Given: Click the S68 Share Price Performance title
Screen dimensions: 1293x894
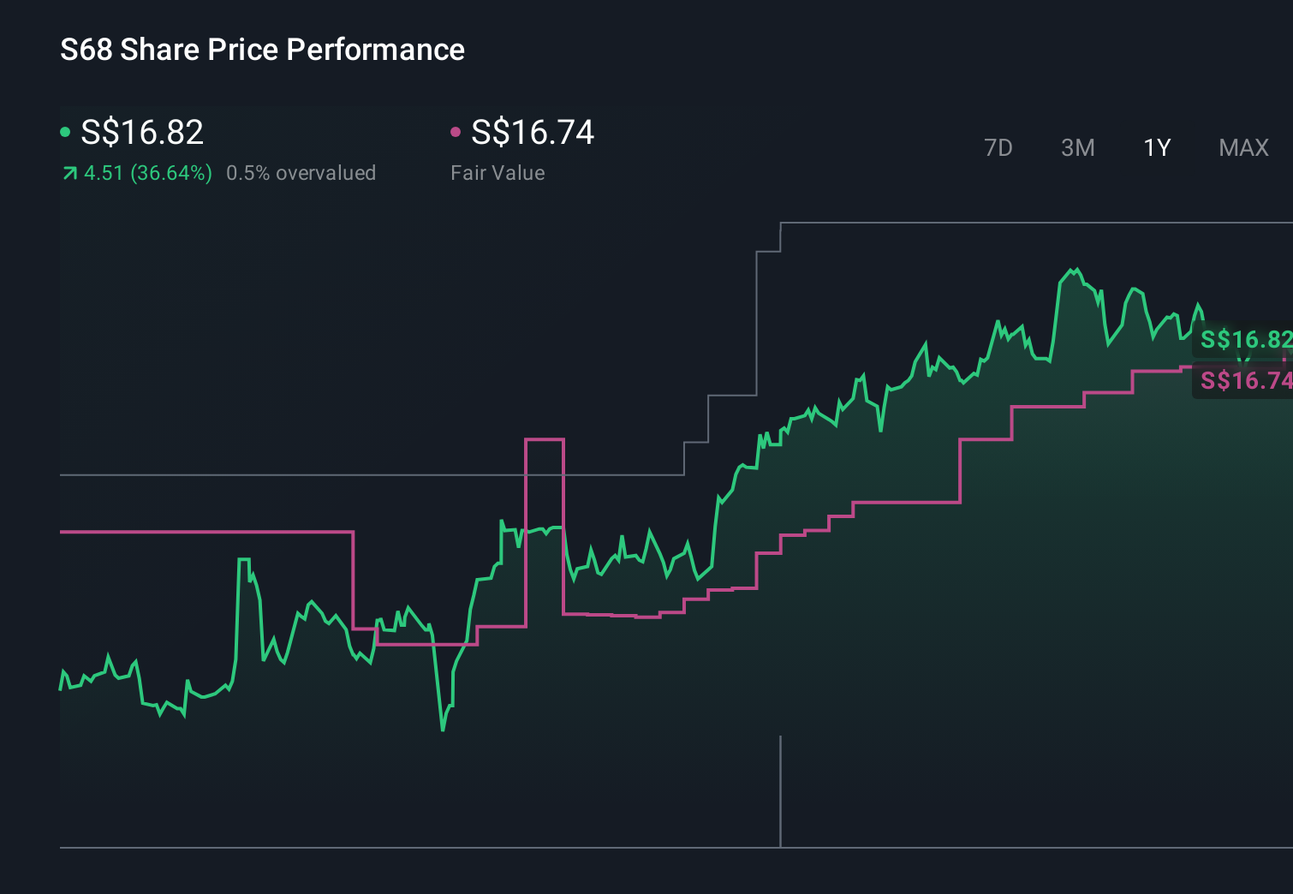Looking at the screenshot, I should 262,50.
